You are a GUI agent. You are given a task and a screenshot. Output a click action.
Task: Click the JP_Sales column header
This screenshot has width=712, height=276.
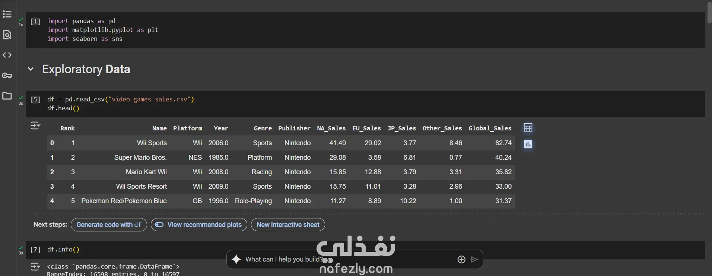pyautogui.click(x=402, y=128)
